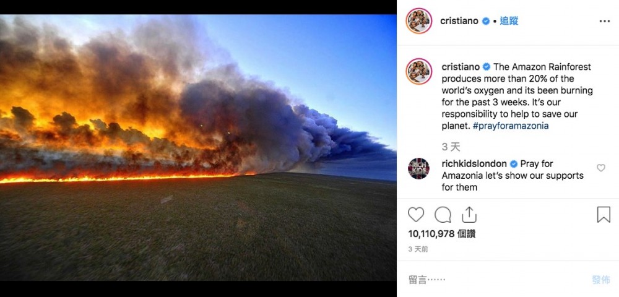619x297 pixels.
Task: Open comments using the speech bubble icon
Action: [x=443, y=215]
